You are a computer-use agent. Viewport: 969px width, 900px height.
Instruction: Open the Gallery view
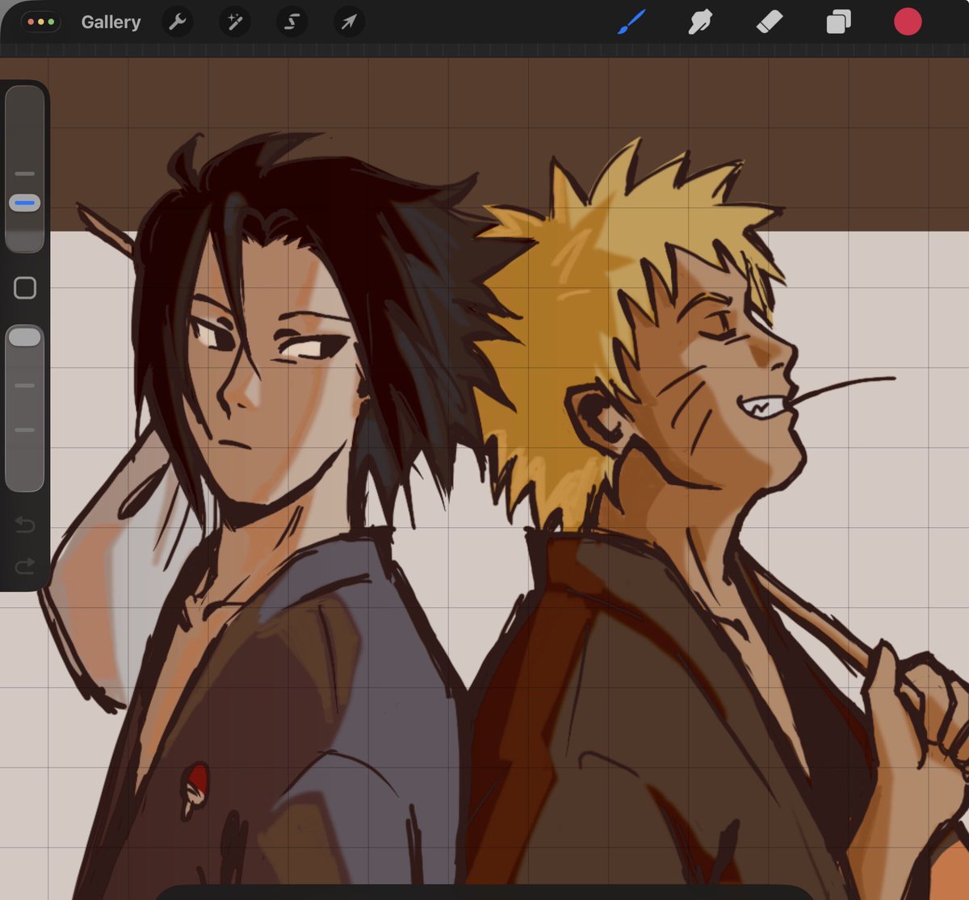111,22
